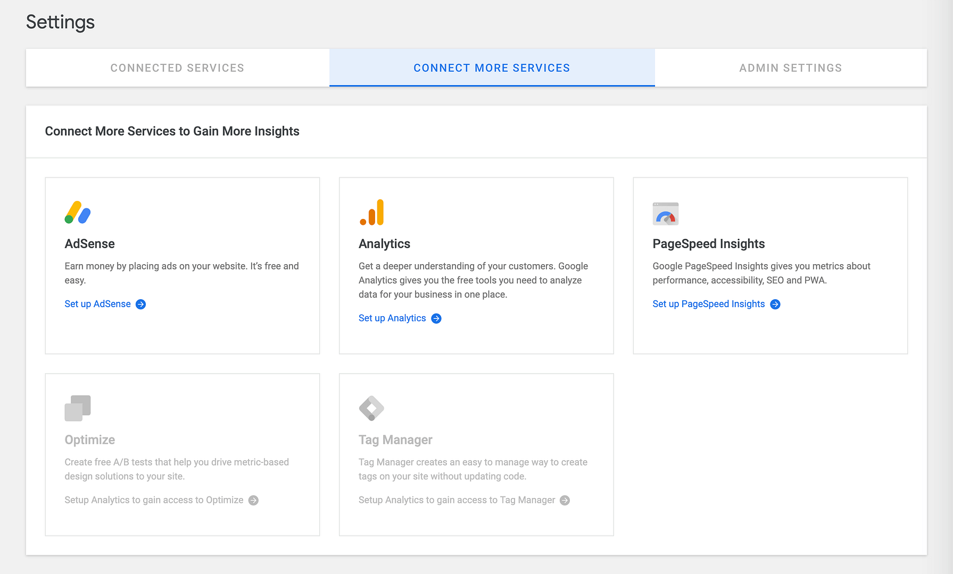This screenshot has height=574, width=953.
Task: Click the arrow icon in the Optimize card
Action: (254, 500)
